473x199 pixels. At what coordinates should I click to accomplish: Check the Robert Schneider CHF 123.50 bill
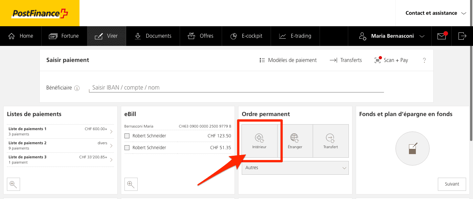[127, 136]
